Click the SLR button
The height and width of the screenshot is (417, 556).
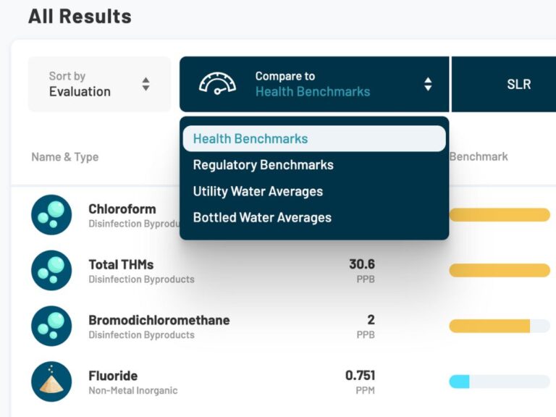(518, 84)
